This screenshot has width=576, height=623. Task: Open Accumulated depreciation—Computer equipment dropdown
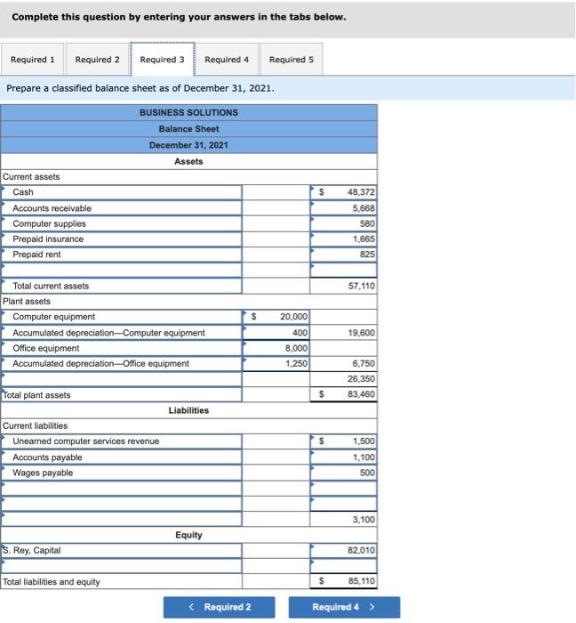[x=122, y=333]
